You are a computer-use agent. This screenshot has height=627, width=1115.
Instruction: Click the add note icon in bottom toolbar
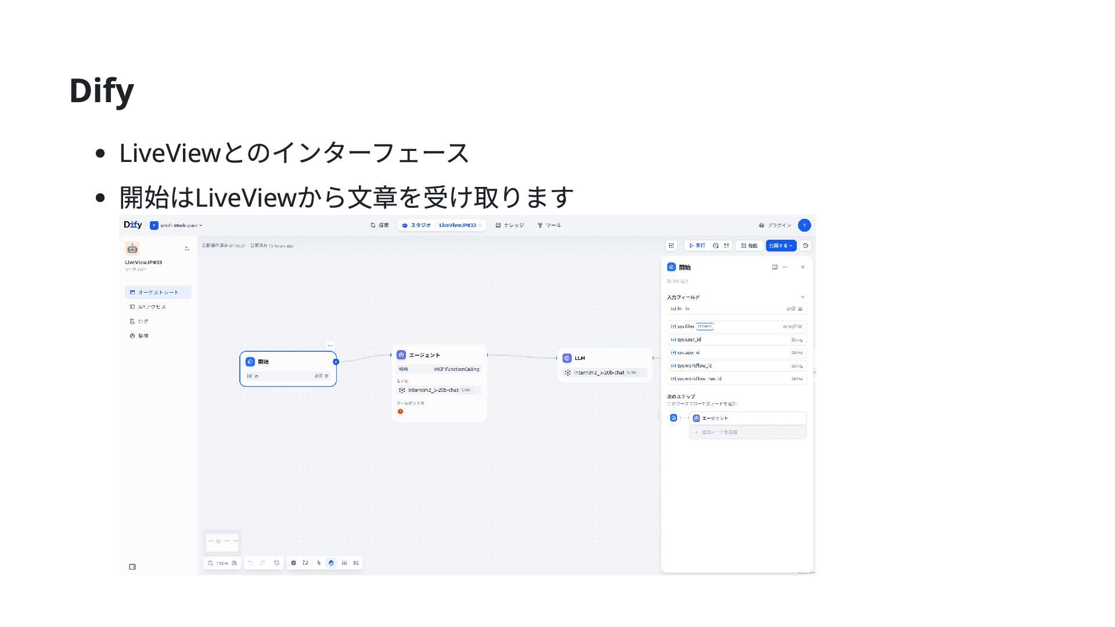(x=305, y=563)
